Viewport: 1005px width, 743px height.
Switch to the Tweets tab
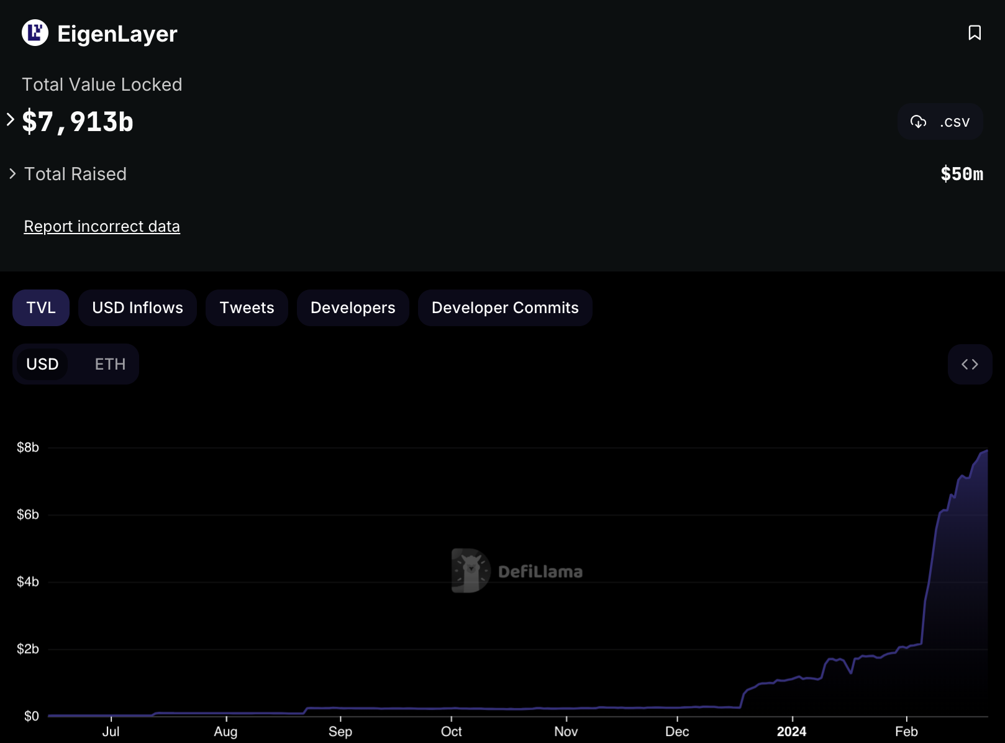pyautogui.click(x=247, y=308)
